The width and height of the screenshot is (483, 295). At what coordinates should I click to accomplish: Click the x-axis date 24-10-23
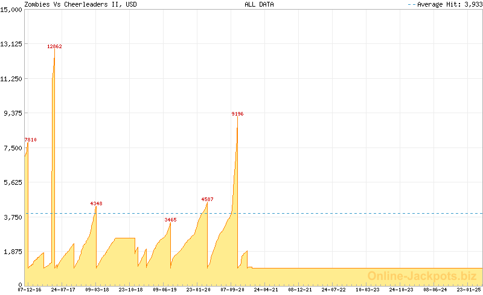pos(401,290)
